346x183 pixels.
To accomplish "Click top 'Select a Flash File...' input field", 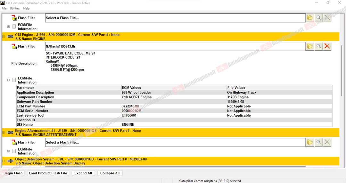I will [x=176, y=18].
